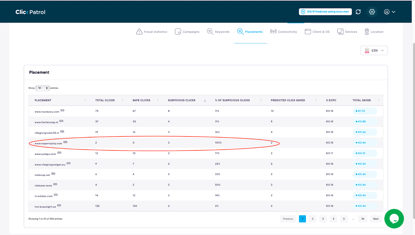Jump to page 36 of results
Image resolution: width=415 pixels, height=235 pixels.
(363, 219)
